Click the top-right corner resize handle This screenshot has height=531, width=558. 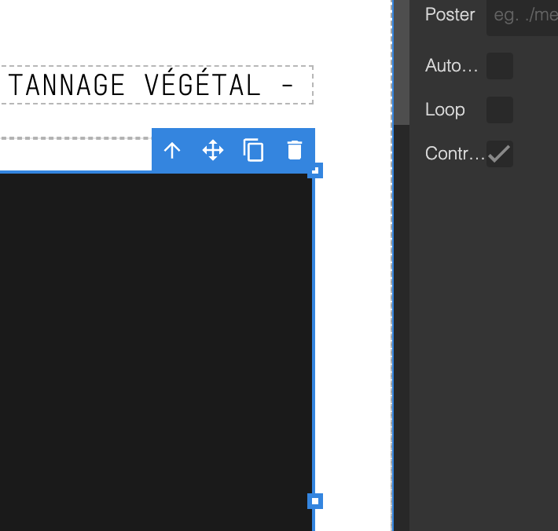(315, 170)
